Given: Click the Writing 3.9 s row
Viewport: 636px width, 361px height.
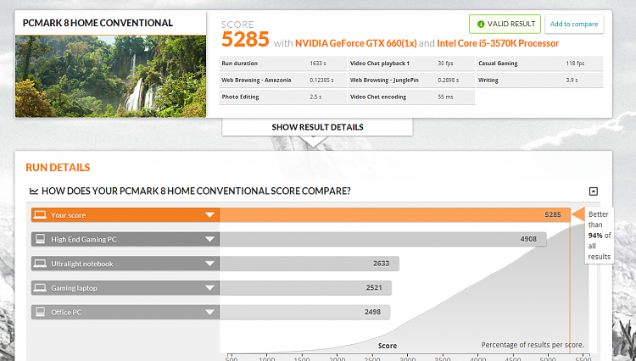Looking at the screenshot, I should (539, 81).
